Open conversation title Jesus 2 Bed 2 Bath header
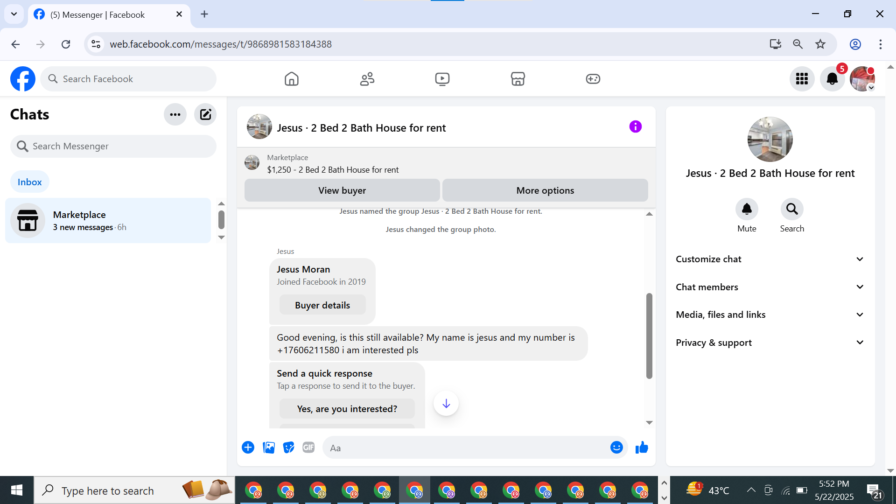The height and width of the screenshot is (504, 896). click(361, 128)
